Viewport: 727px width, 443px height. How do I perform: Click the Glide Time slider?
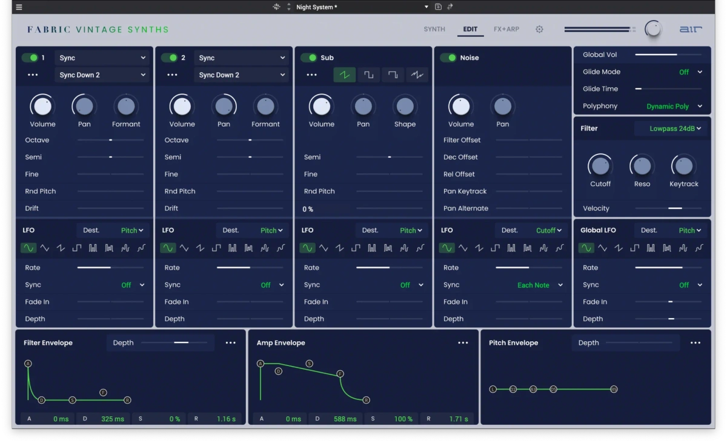(668, 88)
